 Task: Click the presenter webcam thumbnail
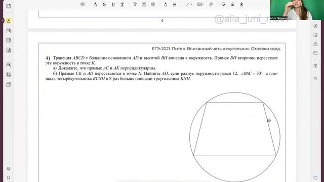pyautogui.click(x=297, y=10)
